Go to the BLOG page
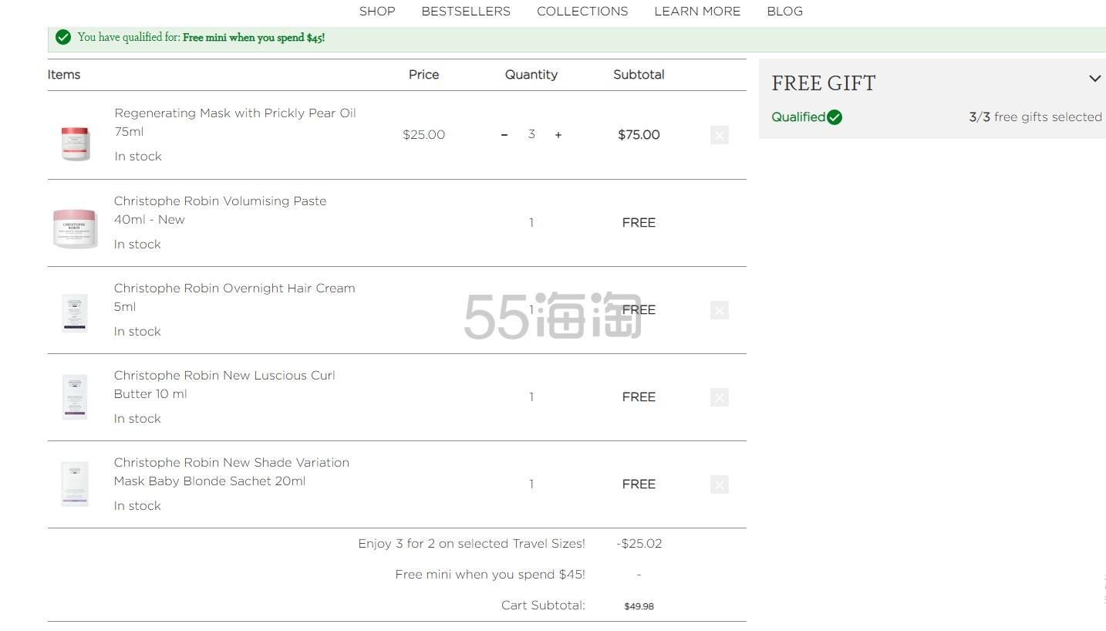This screenshot has width=1106, height=631. coord(784,11)
